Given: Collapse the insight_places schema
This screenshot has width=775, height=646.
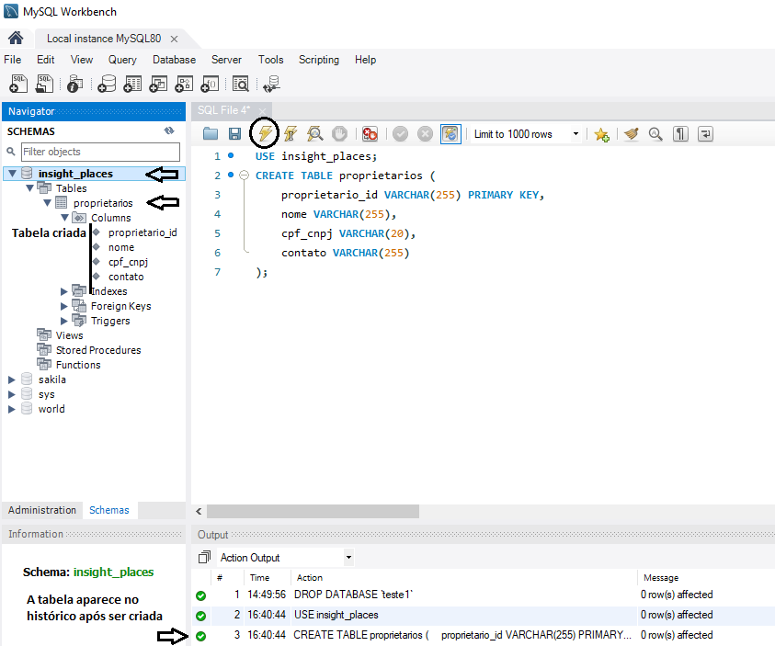Looking at the screenshot, I should point(12,174).
